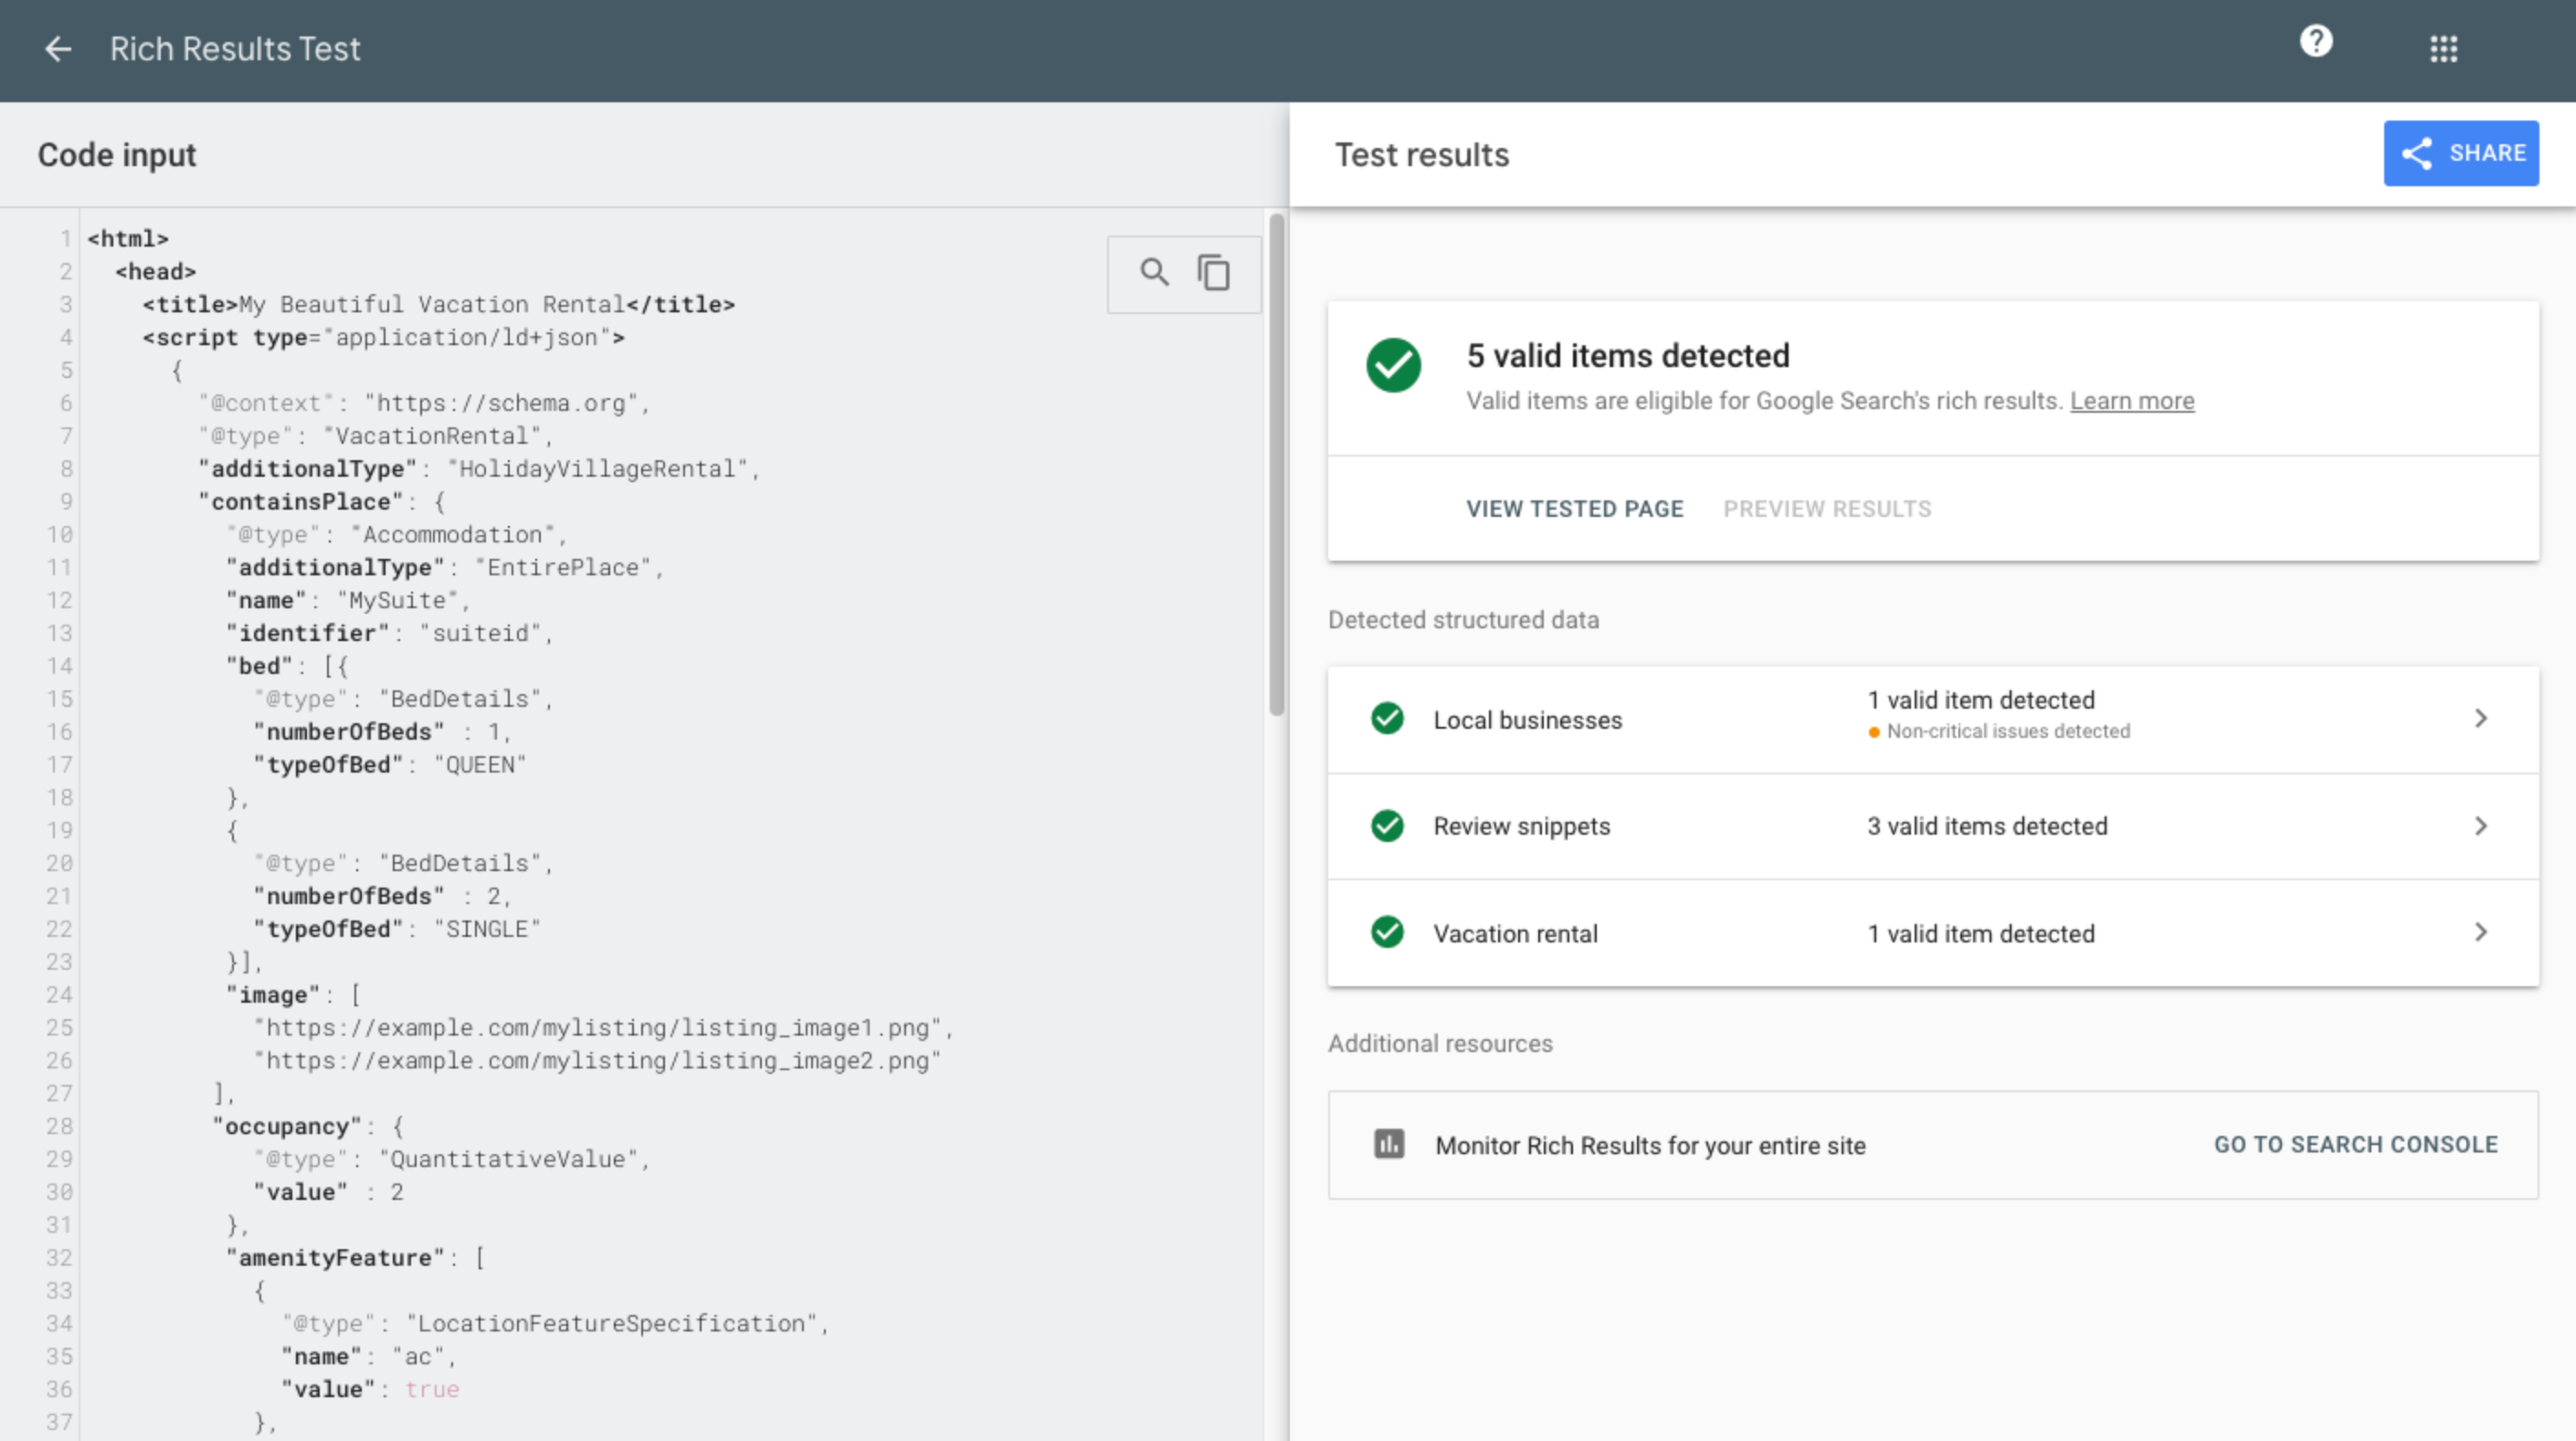Switch to PREVIEW RESULTS tab

click(x=1828, y=510)
